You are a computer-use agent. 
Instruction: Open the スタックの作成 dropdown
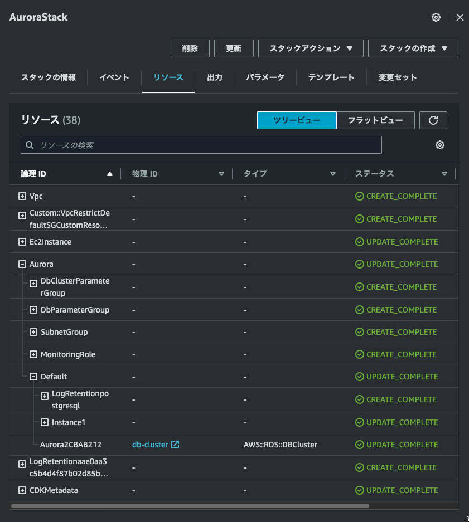[413, 48]
